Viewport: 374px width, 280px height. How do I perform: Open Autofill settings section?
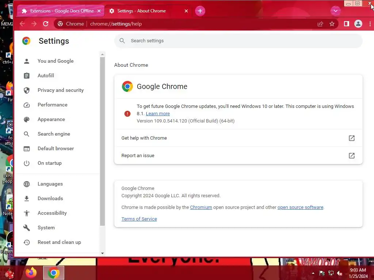point(46,75)
